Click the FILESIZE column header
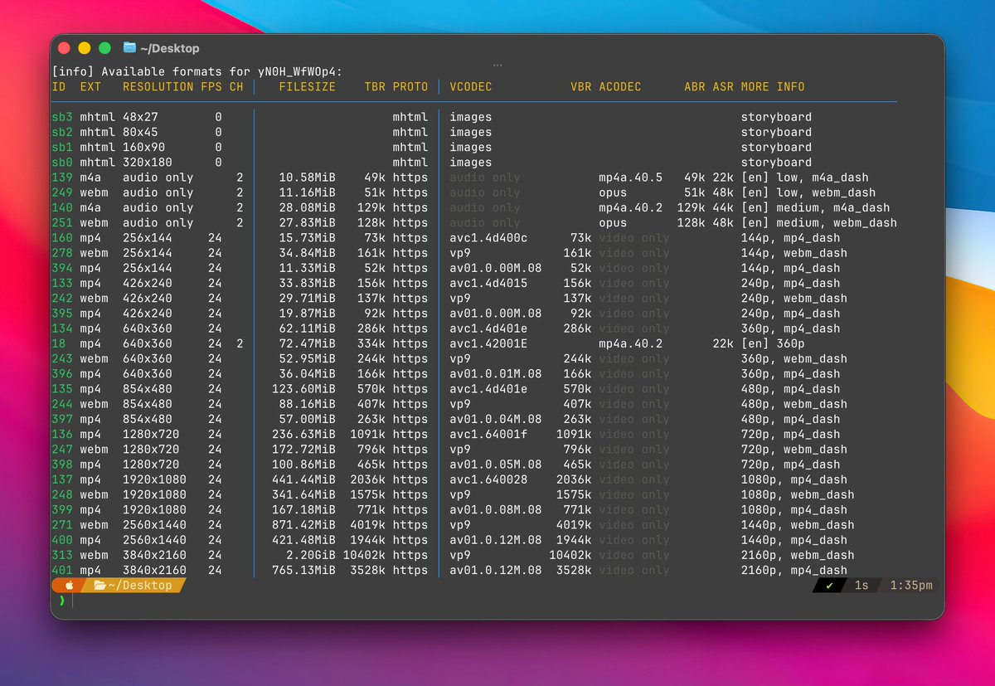This screenshot has height=686, width=995. pos(307,86)
